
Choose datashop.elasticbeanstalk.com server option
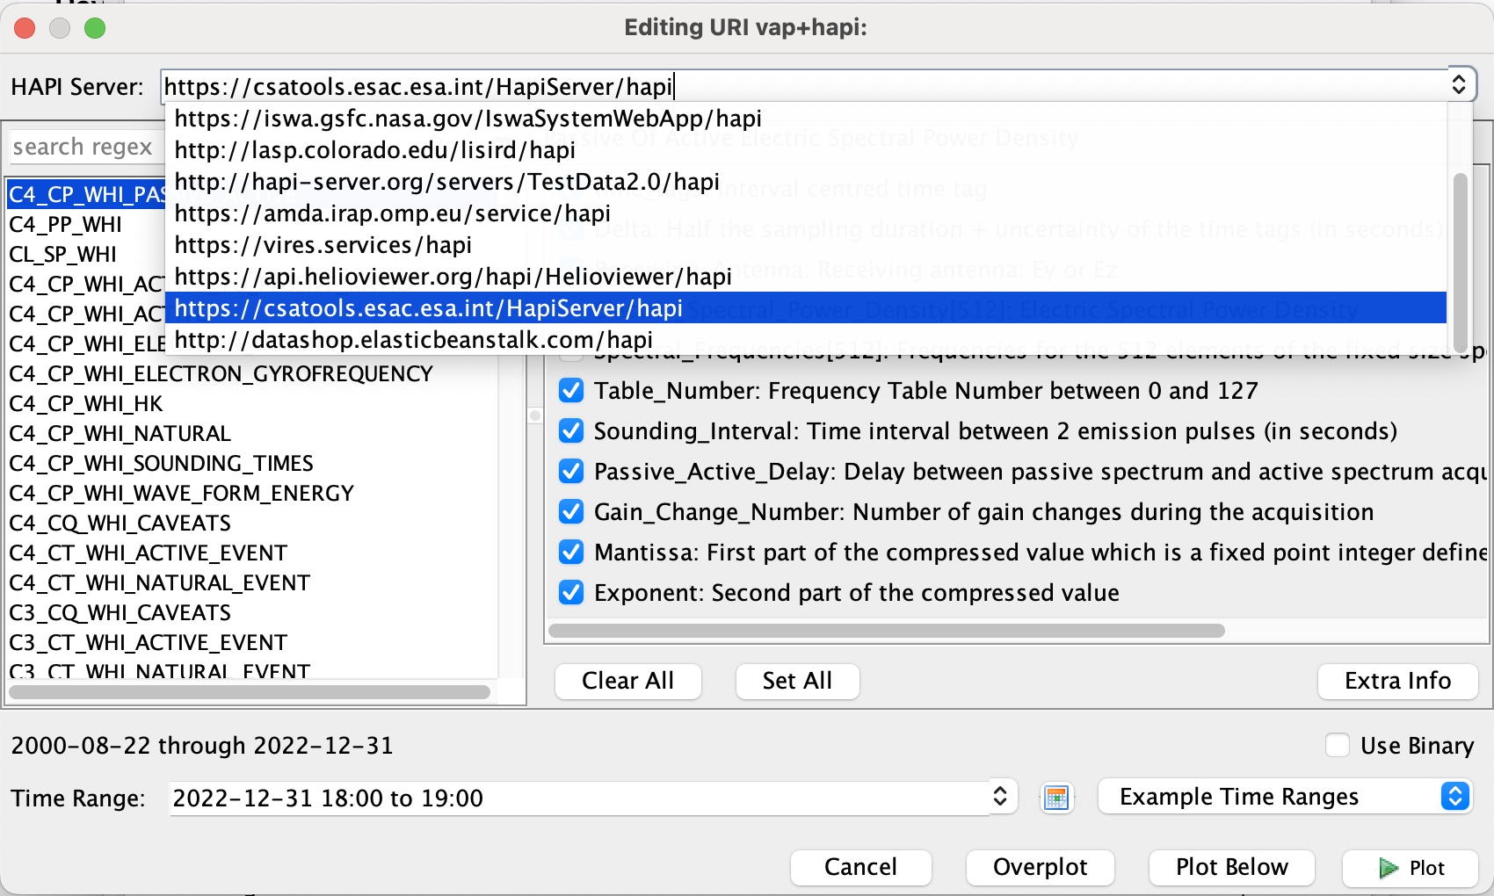click(x=806, y=339)
